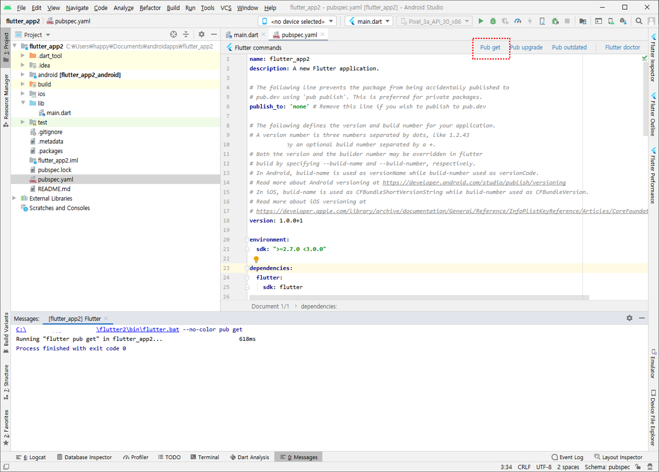Select pubspec.lock file in tree
659x472 pixels.
[x=55, y=170]
